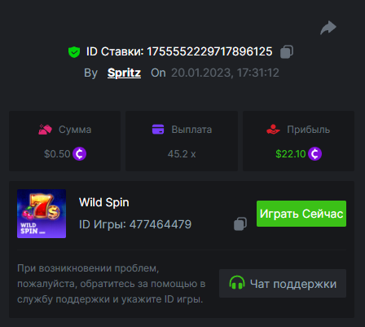This screenshot has width=365, height=327.
Task: Open the Wild Spin game thumbnail
Action: 42,214
